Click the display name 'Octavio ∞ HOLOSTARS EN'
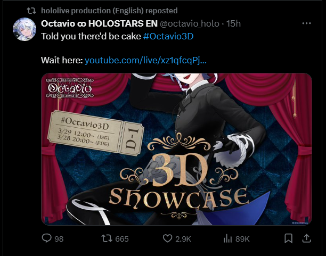The width and height of the screenshot is (326, 256). pyautogui.click(x=99, y=24)
